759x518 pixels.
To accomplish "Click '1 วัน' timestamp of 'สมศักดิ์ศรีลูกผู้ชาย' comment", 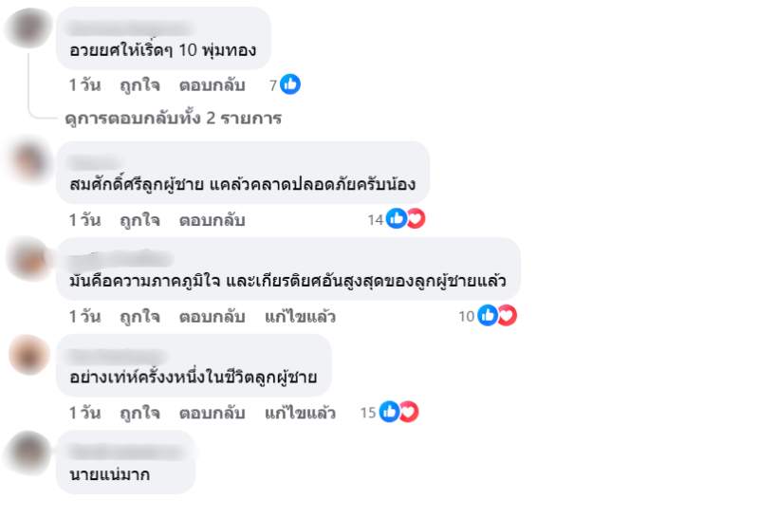I will pyautogui.click(x=84, y=220).
